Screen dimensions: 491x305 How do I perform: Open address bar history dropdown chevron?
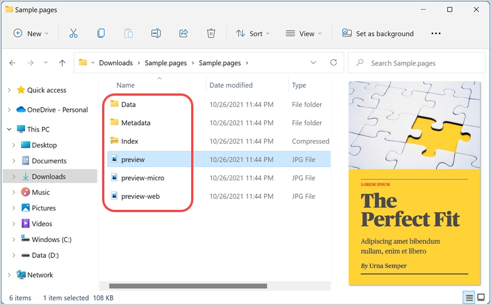pos(313,63)
